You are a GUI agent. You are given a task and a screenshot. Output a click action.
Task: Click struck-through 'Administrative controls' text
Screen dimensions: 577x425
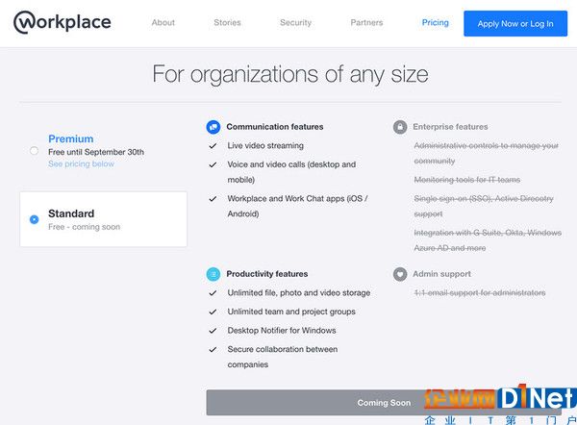[486, 153]
